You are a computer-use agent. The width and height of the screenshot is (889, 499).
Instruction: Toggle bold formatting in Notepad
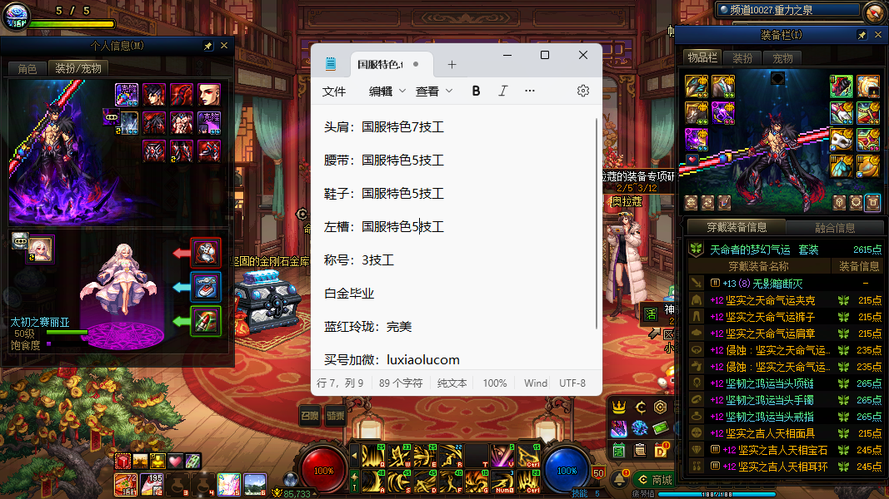pos(476,91)
